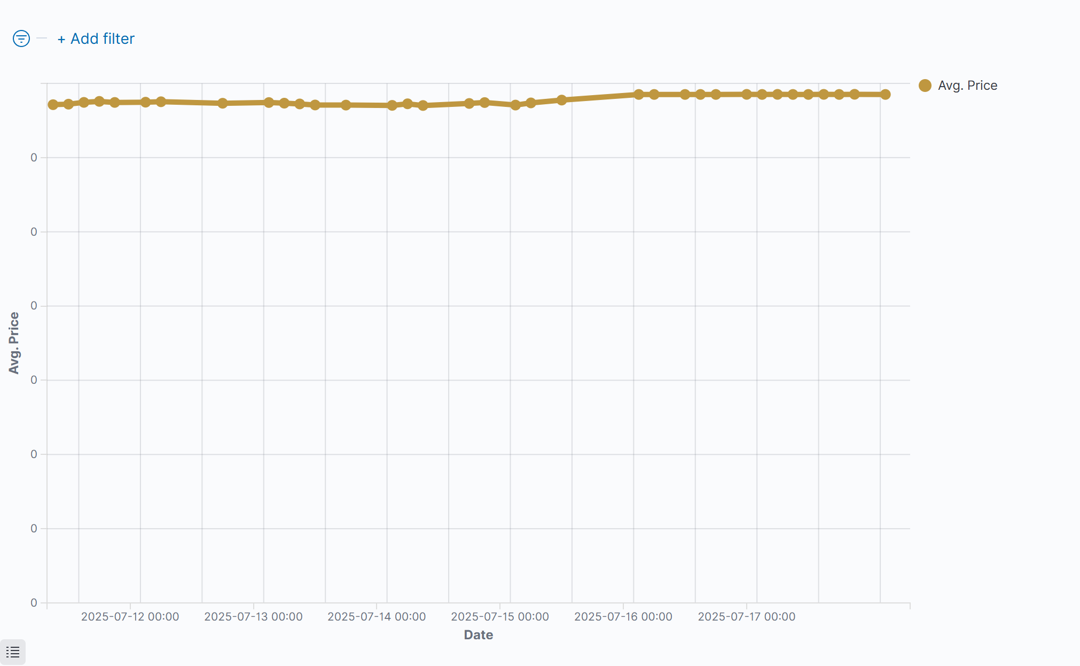This screenshot has height=666, width=1080.
Task: Click the vertical Avg. Price y-axis title
Action: point(14,343)
